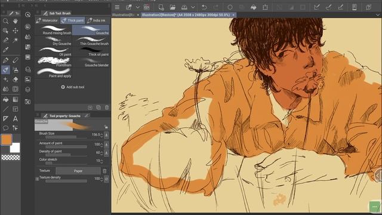382x215 pixels.
Task: Select the Blend droplets tool
Action: [5, 89]
